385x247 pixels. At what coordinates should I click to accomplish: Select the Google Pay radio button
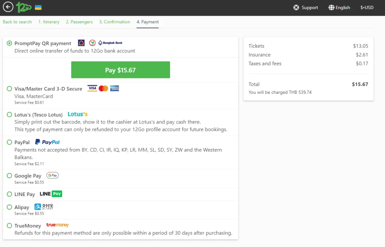[9, 176]
